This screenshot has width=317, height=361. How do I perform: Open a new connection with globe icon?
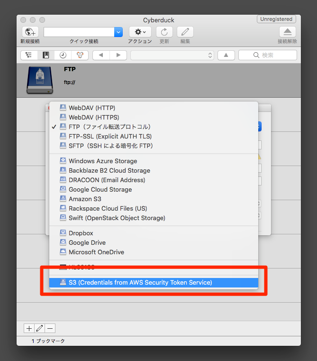tap(30, 32)
